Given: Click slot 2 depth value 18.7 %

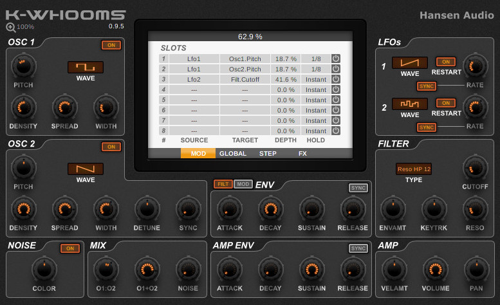Looking at the screenshot, I should click(286, 69).
